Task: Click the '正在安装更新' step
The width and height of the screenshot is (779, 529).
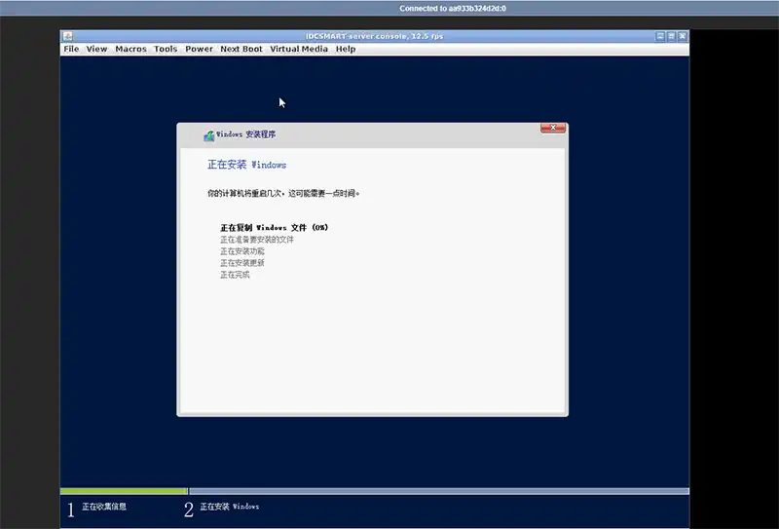Action: click(242, 262)
